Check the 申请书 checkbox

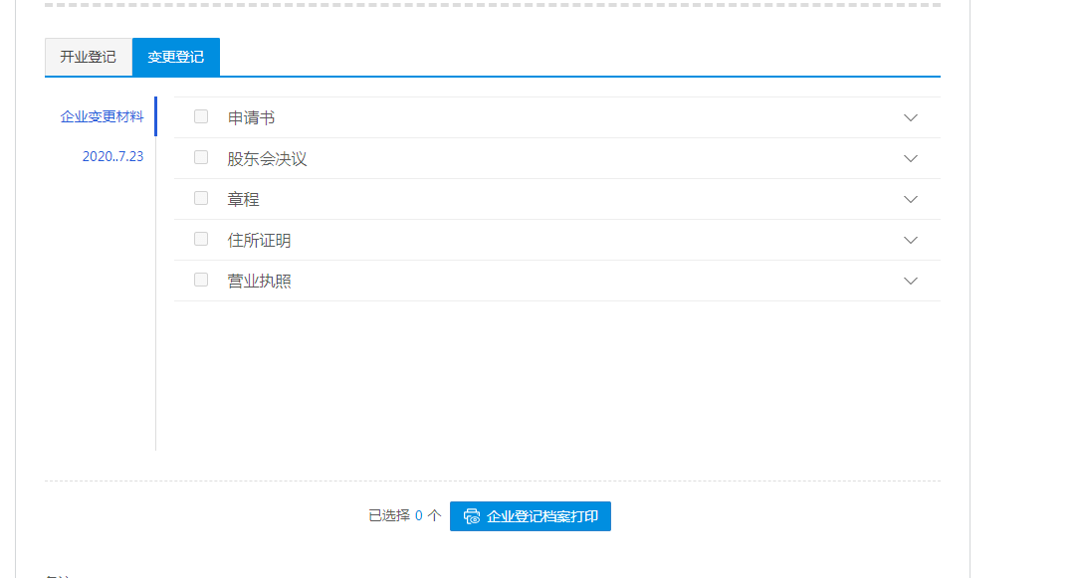coord(201,116)
